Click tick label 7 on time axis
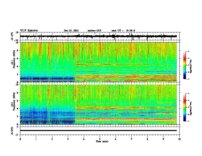Screen dimensions: 202x156 (132, 139)
